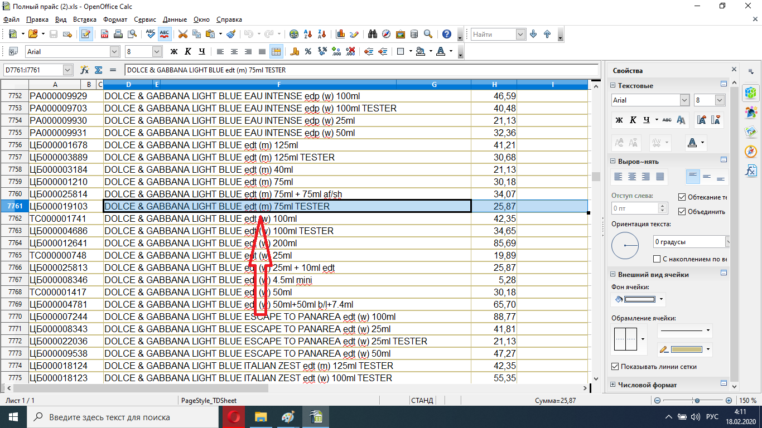Open the Data Sources icon
Image resolution: width=762 pixels, height=428 pixels.
pyautogui.click(x=414, y=34)
